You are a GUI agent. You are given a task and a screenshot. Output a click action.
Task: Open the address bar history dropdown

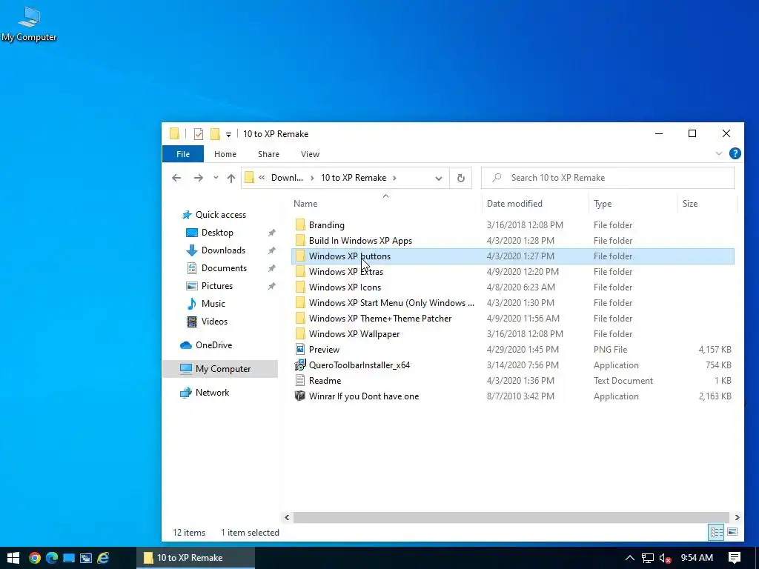439,178
